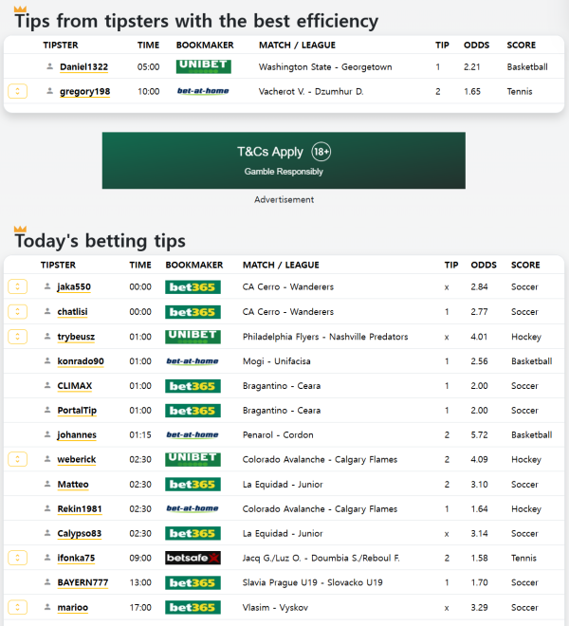
Task: Click the user icon next to konrado90
Action: tap(47, 361)
